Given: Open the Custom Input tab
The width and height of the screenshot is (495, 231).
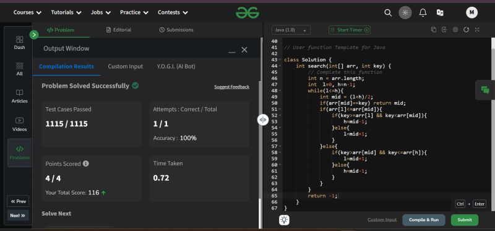Looking at the screenshot, I should click(x=126, y=66).
